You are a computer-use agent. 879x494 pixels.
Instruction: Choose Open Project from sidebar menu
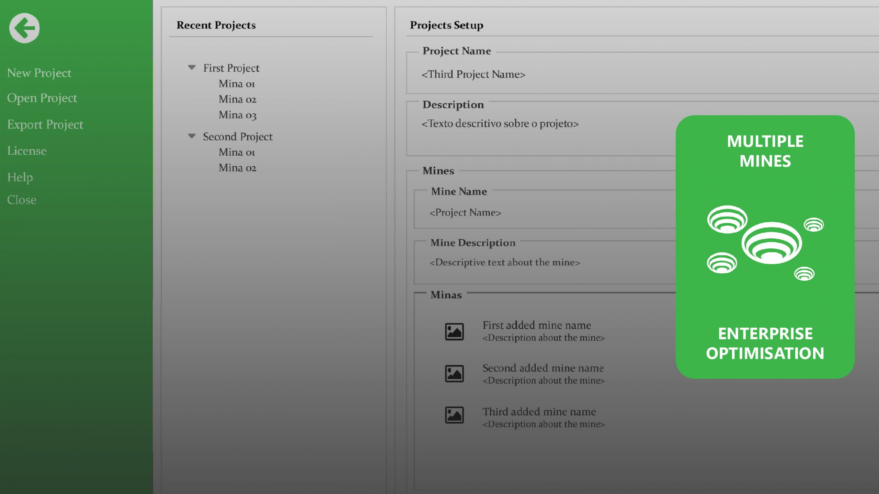(42, 98)
